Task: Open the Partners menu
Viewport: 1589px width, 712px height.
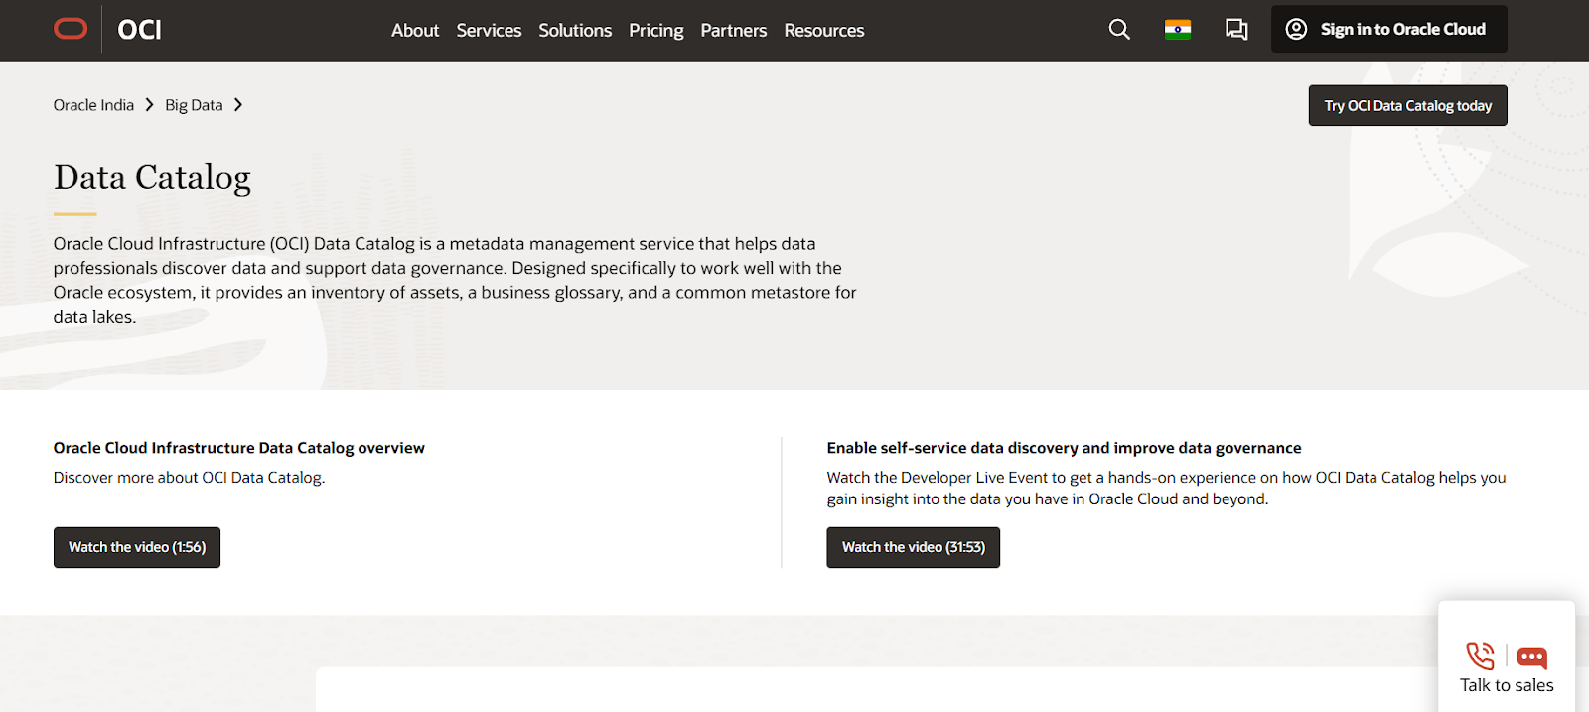Action: click(734, 31)
